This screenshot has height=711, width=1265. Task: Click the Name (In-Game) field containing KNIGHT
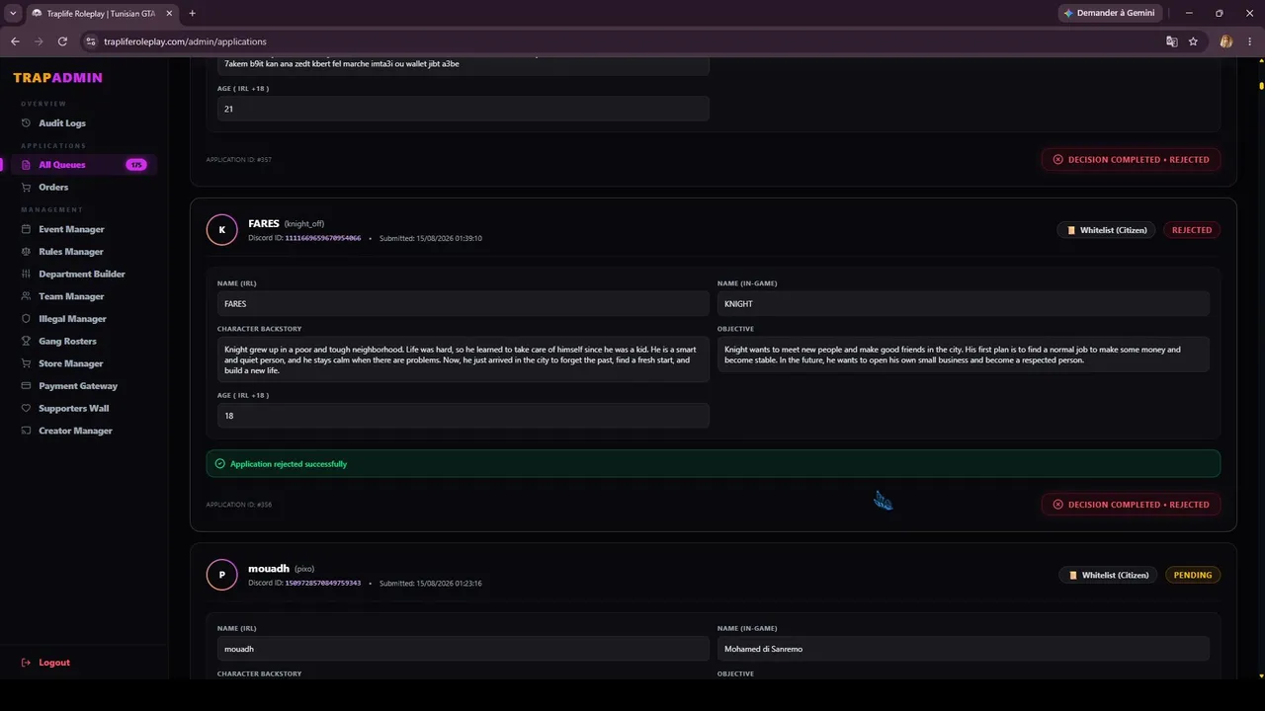964,304
